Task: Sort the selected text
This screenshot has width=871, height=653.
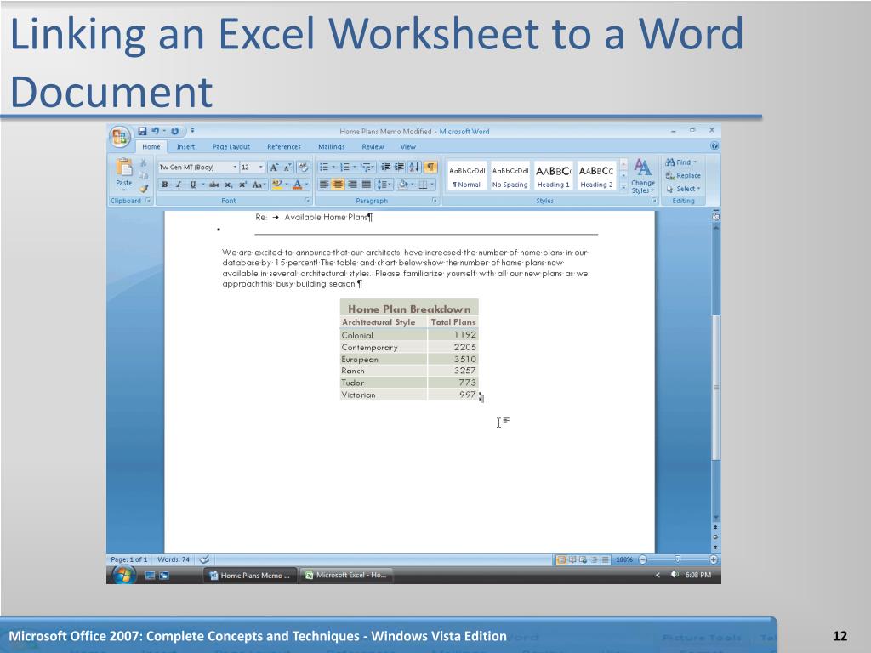Action: 414,168
